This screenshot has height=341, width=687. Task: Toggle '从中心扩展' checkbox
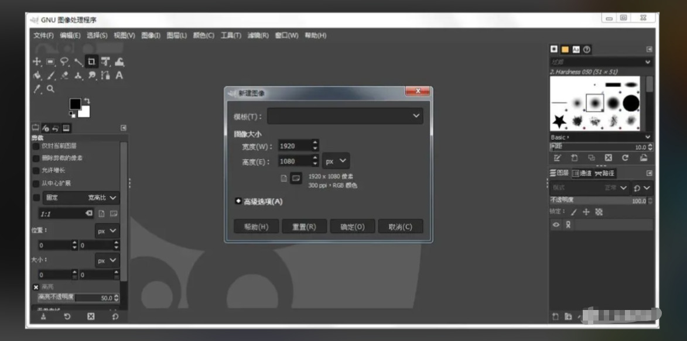click(x=36, y=184)
